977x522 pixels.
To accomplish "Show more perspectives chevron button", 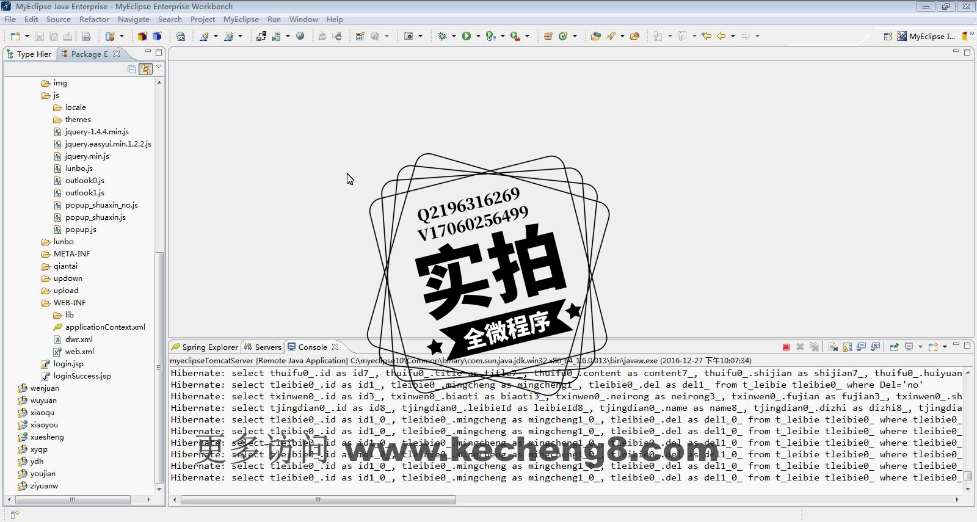I will pos(972,34).
